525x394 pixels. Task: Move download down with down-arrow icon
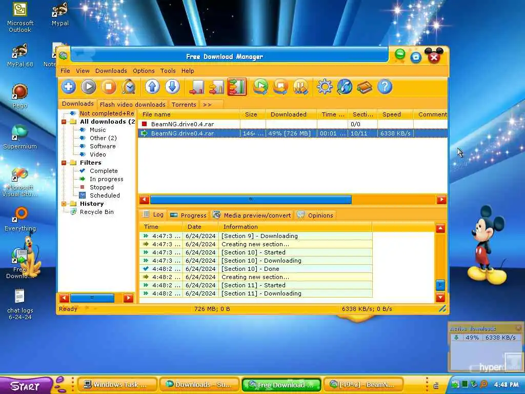172,87
